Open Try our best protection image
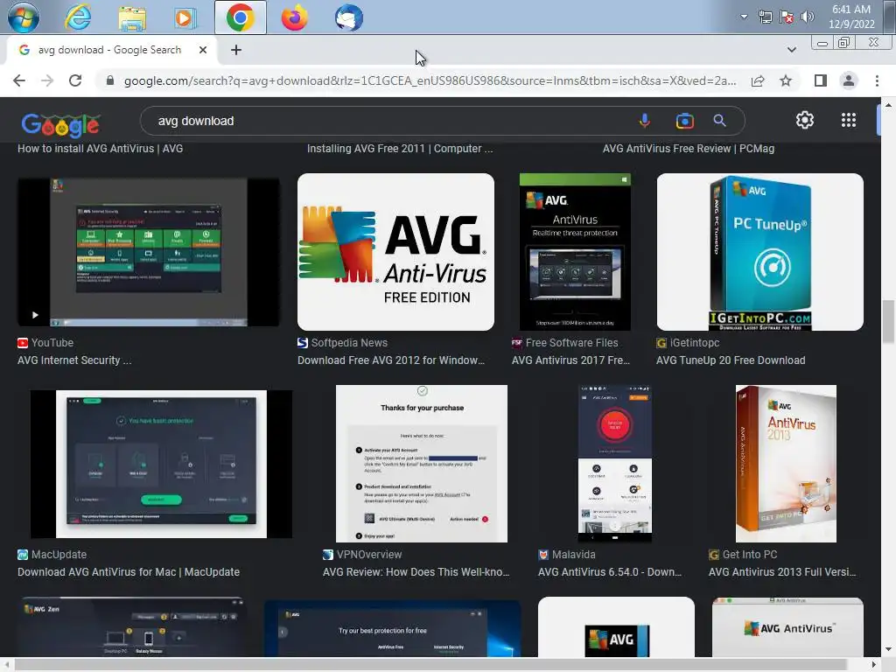This screenshot has width=896, height=672. 393,628
